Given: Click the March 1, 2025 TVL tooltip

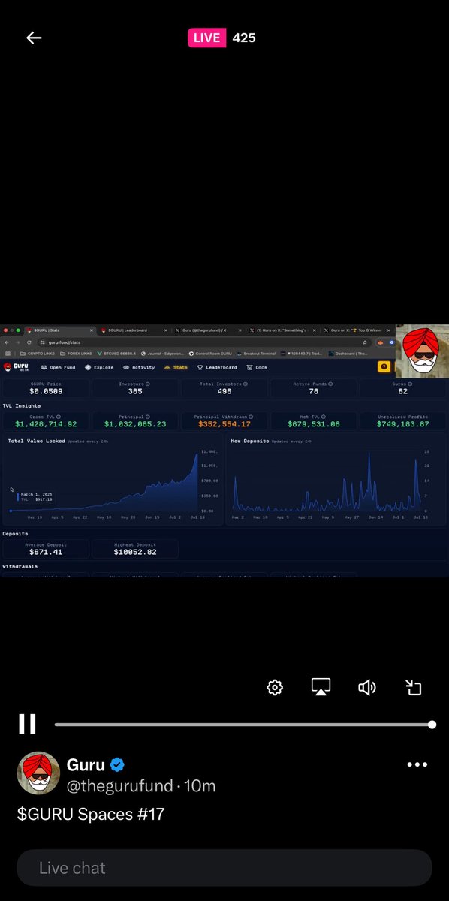Looking at the screenshot, I should (36, 496).
